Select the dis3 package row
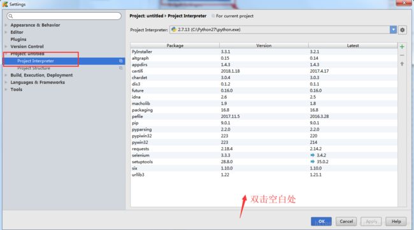Image resolution: width=414 pixels, height=230 pixels. 264,84
